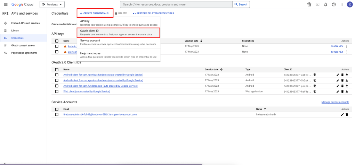Download JSON for client ID uqbt3
The width and height of the screenshot is (356, 165).
click(347, 75)
